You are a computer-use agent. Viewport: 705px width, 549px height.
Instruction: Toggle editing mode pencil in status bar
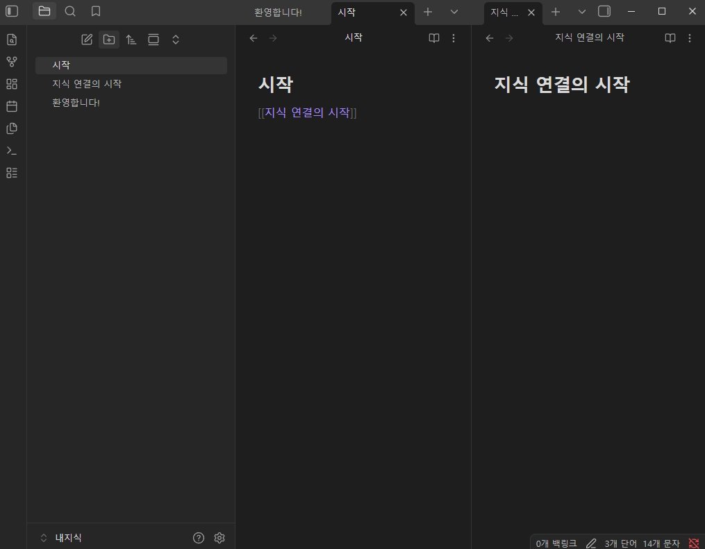pos(591,543)
